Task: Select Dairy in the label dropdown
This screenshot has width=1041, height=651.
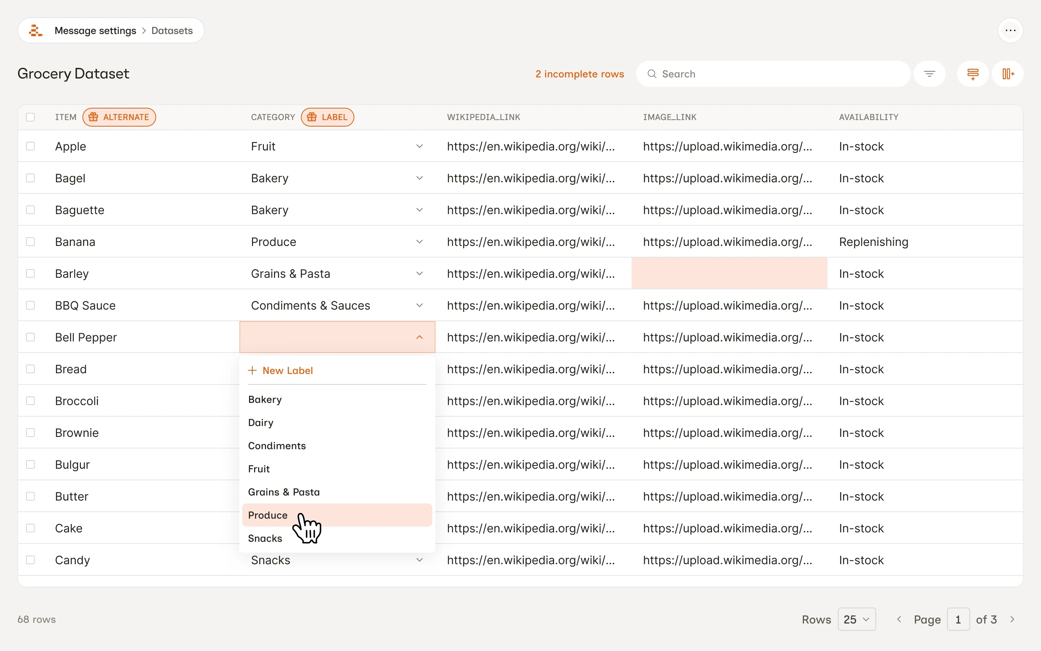Action: pos(261,422)
